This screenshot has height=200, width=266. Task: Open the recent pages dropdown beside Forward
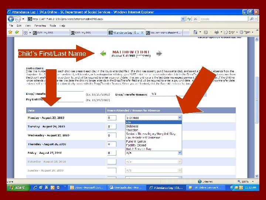[23, 19]
